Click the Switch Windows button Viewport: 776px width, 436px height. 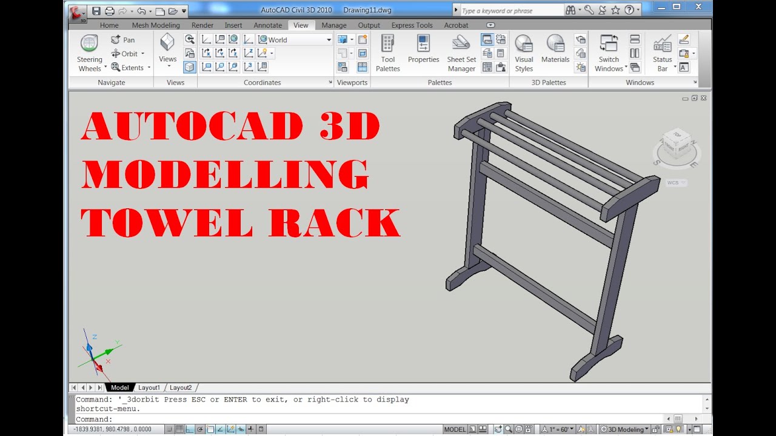pyautogui.click(x=609, y=53)
